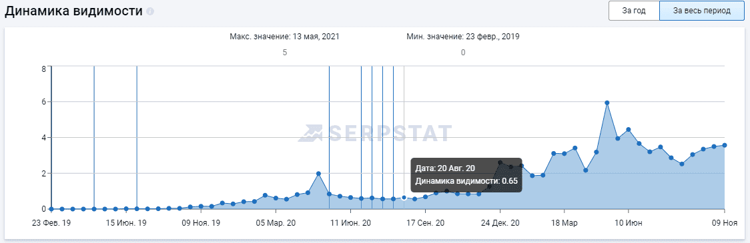Image resolution: width=750 pixels, height=243 pixels.
Task: Switch to the За год view
Action: point(634,11)
